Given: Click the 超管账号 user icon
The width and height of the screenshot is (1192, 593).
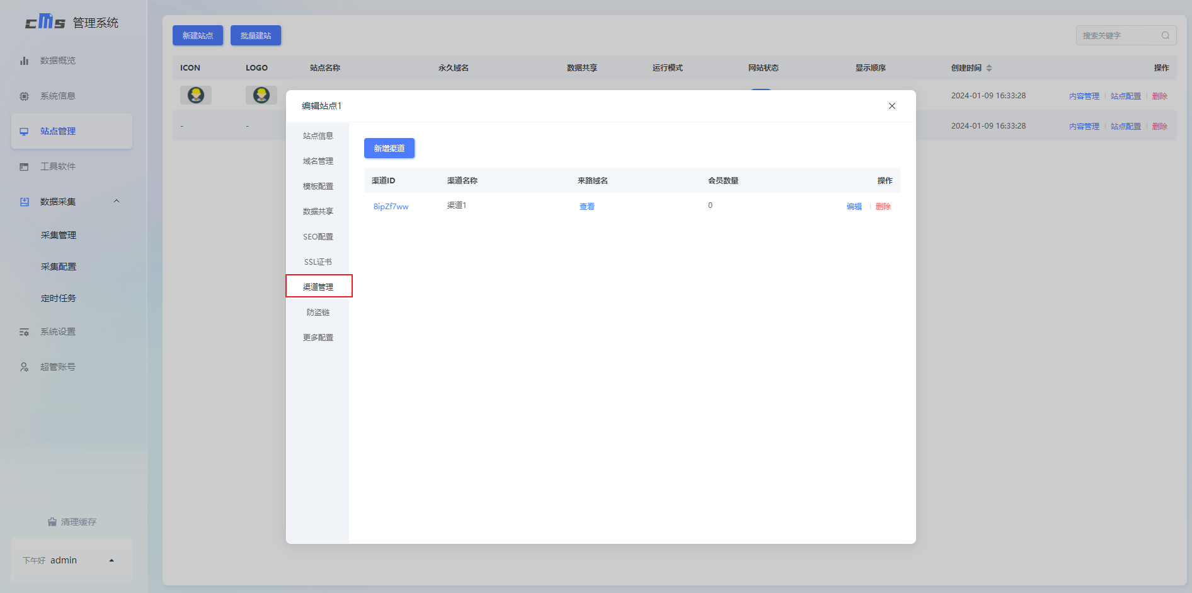Looking at the screenshot, I should pyautogui.click(x=24, y=367).
